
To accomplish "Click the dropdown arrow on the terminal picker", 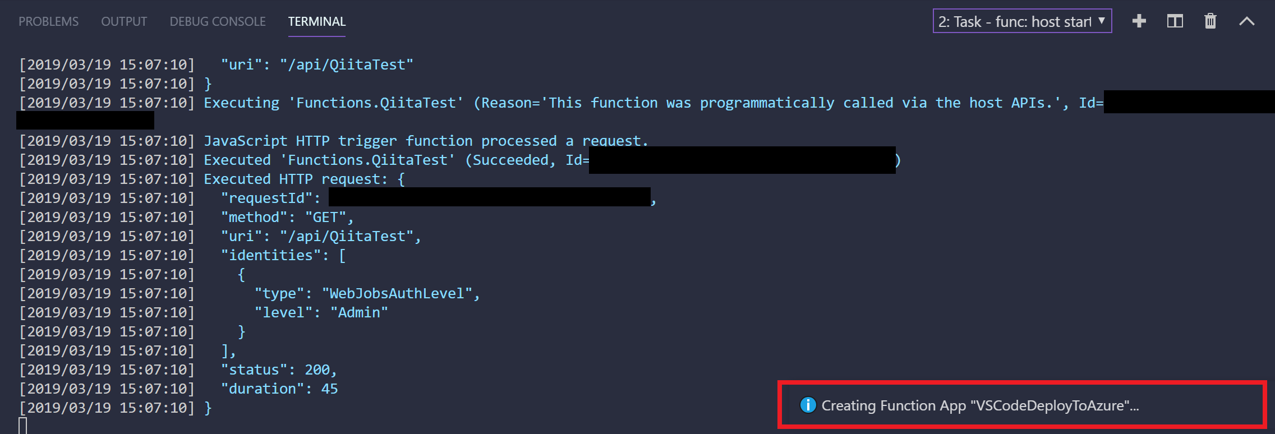I will [1101, 21].
